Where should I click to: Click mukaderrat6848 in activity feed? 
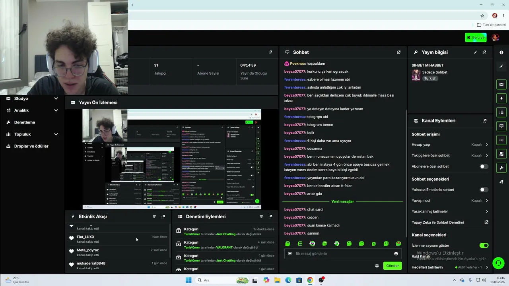(91, 263)
